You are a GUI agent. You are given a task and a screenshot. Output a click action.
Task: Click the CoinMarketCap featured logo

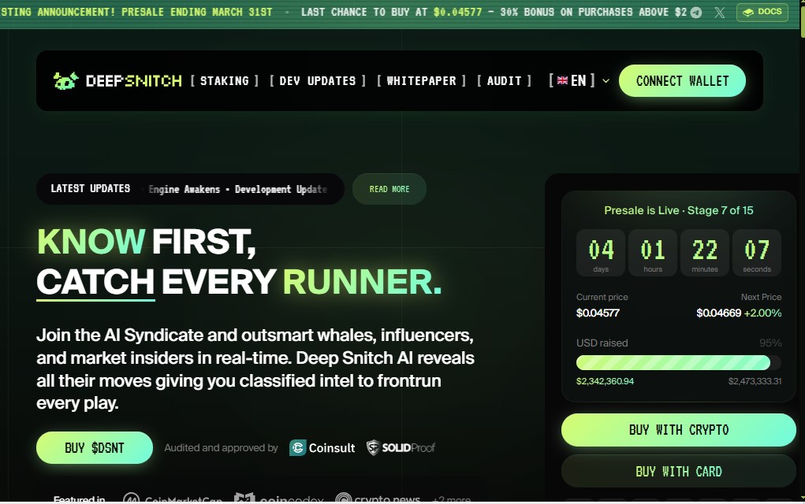point(172,498)
